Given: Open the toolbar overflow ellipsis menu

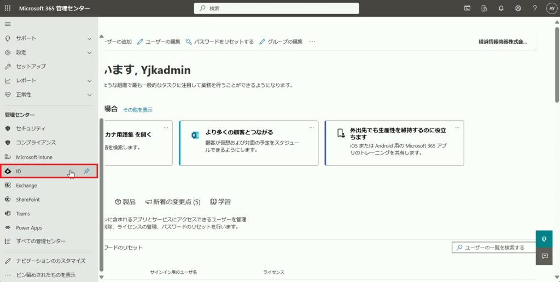Looking at the screenshot, I should click(312, 42).
